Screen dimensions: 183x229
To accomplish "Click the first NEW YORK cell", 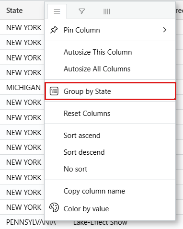I will tap(24, 28).
